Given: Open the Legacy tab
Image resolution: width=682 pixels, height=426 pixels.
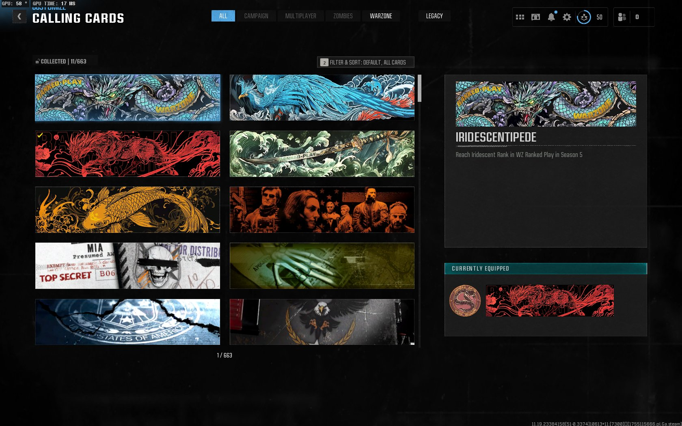Looking at the screenshot, I should click(434, 16).
